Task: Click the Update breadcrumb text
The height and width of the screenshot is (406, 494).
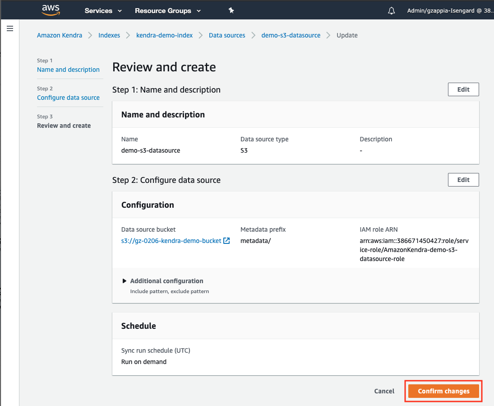Action: 347,35
